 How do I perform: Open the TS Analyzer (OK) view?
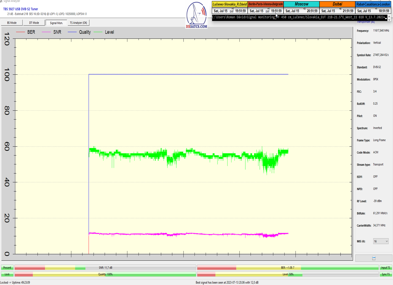click(78, 23)
